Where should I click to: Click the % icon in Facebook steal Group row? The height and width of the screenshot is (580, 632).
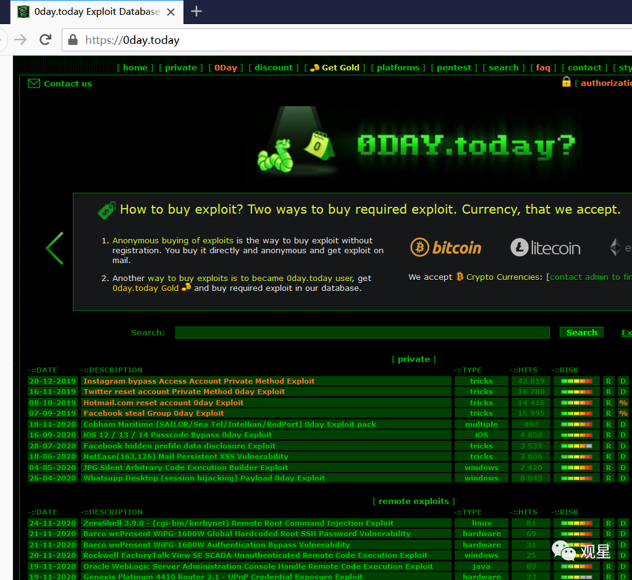coord(623,413)
